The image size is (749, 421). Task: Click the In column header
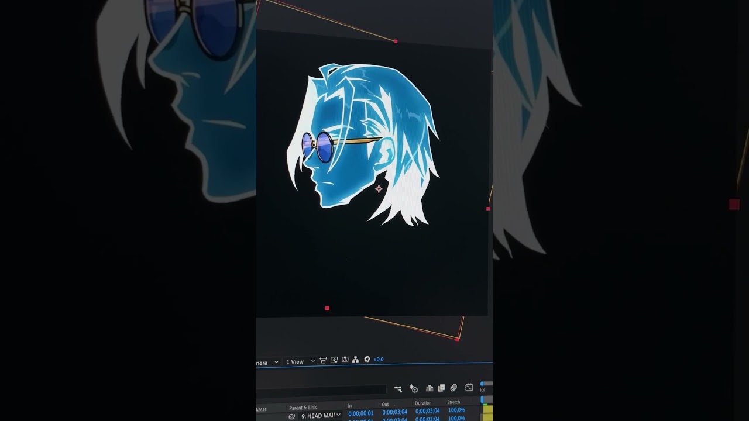pyautogui.click(x=350, y=405)
